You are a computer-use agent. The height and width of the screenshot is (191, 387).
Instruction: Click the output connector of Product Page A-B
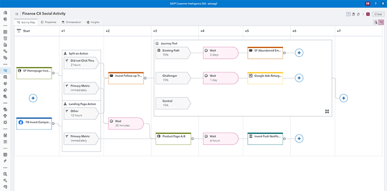(x=193, y=139)
